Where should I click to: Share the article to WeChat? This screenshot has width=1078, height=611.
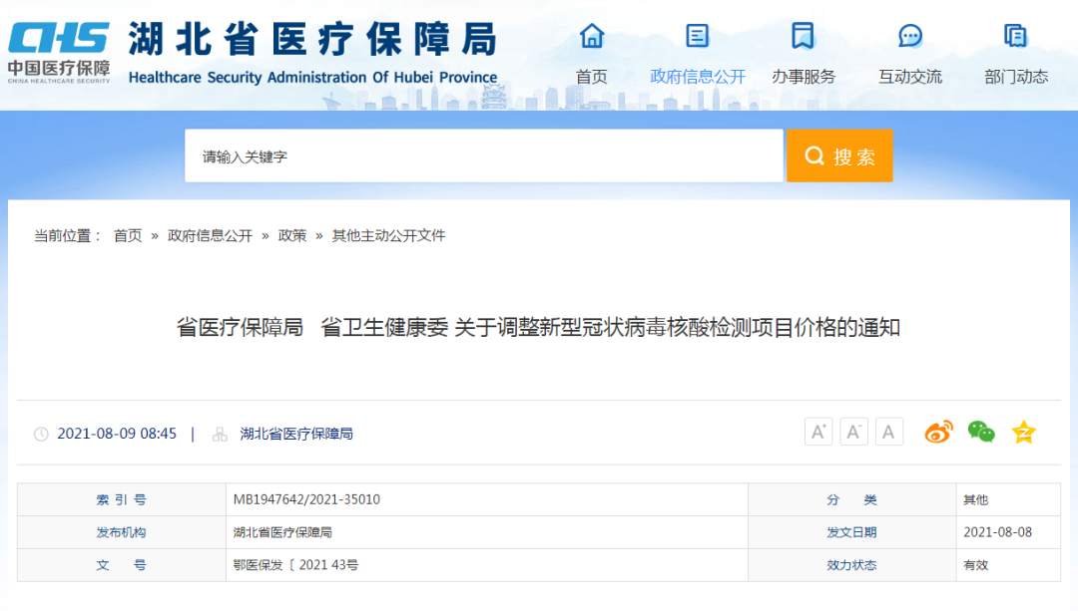[x=981, y=432]
